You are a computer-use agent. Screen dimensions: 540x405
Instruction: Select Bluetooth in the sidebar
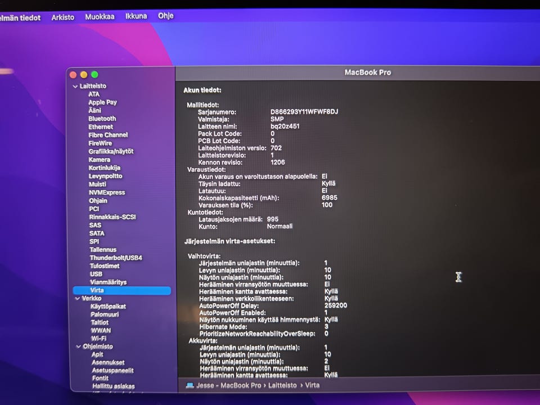(102, 119)
